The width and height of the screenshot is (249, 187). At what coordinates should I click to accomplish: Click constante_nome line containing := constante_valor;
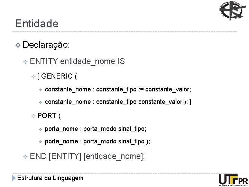click(x=118, y=90)
